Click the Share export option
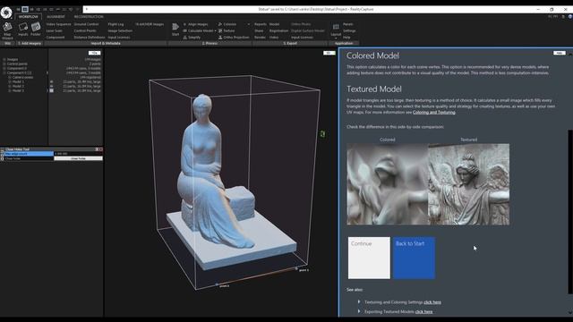The width and height of the screenshot is (573, 322). [x=259, y=31]
